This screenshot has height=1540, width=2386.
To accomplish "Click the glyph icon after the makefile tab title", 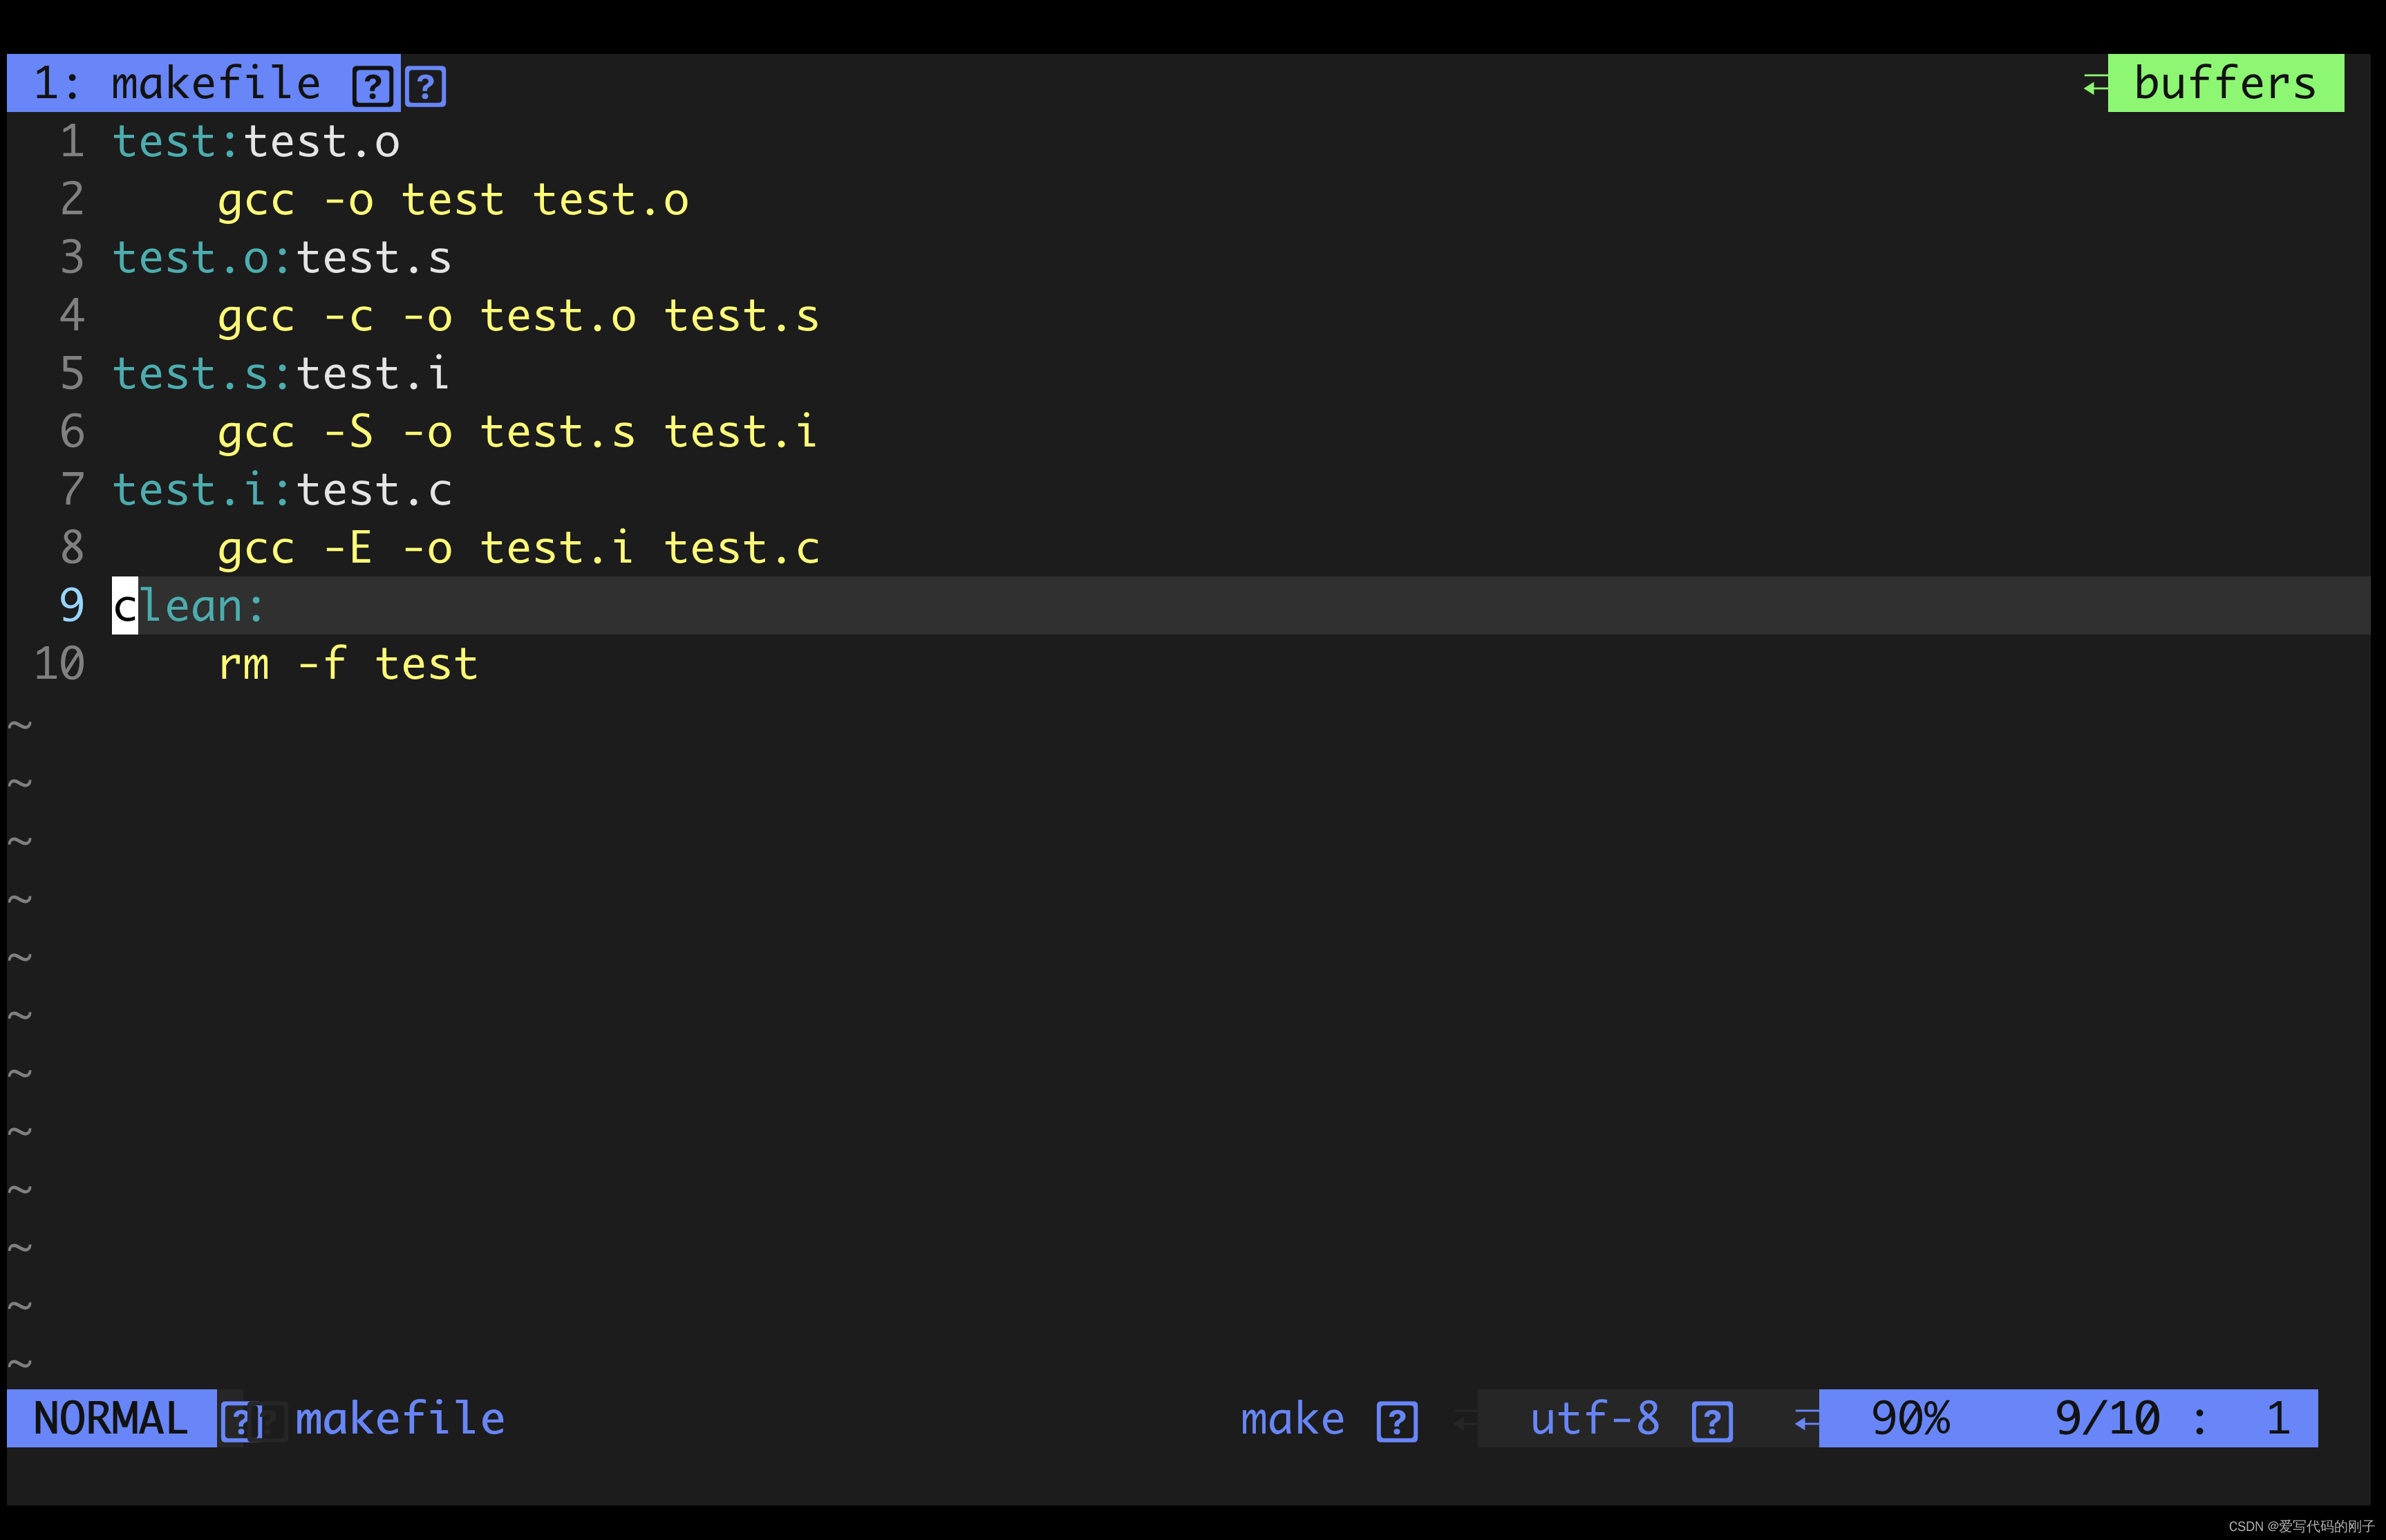I will click(373, 86).
